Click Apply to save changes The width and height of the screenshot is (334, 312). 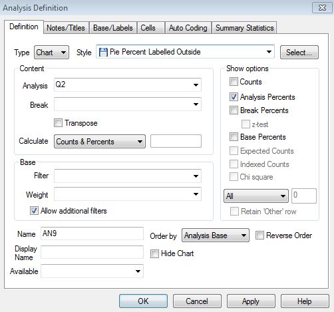[251, 301]
